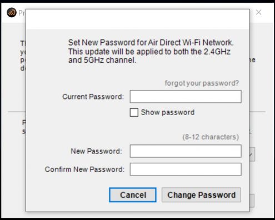Click the Change Password button
Screen dimensions: 275x220
point(201,195)
